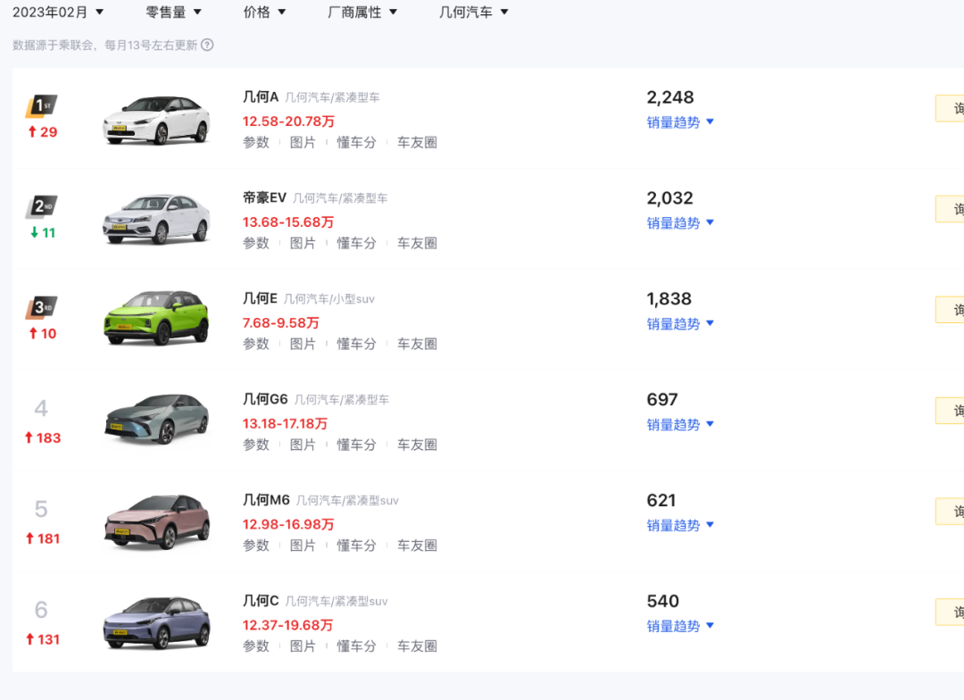
Task: Open the 零售量 filter dropdown
Action: coord(173,12)
